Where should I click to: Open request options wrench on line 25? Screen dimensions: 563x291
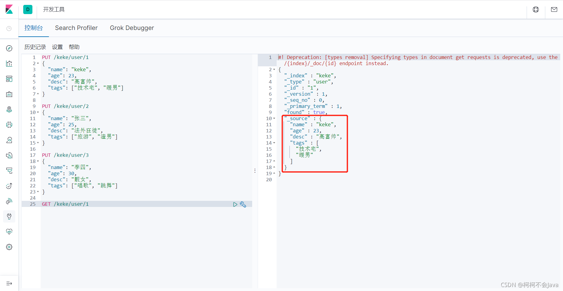243,204
